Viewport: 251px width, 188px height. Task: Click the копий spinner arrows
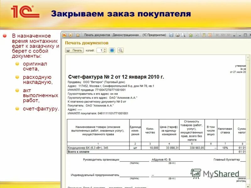click(x=105, y=50)
